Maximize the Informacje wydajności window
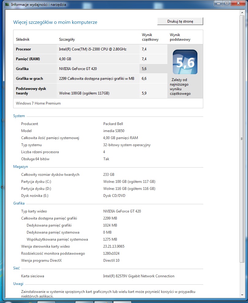Screen dimensions: 248x303 pos(227,3)
